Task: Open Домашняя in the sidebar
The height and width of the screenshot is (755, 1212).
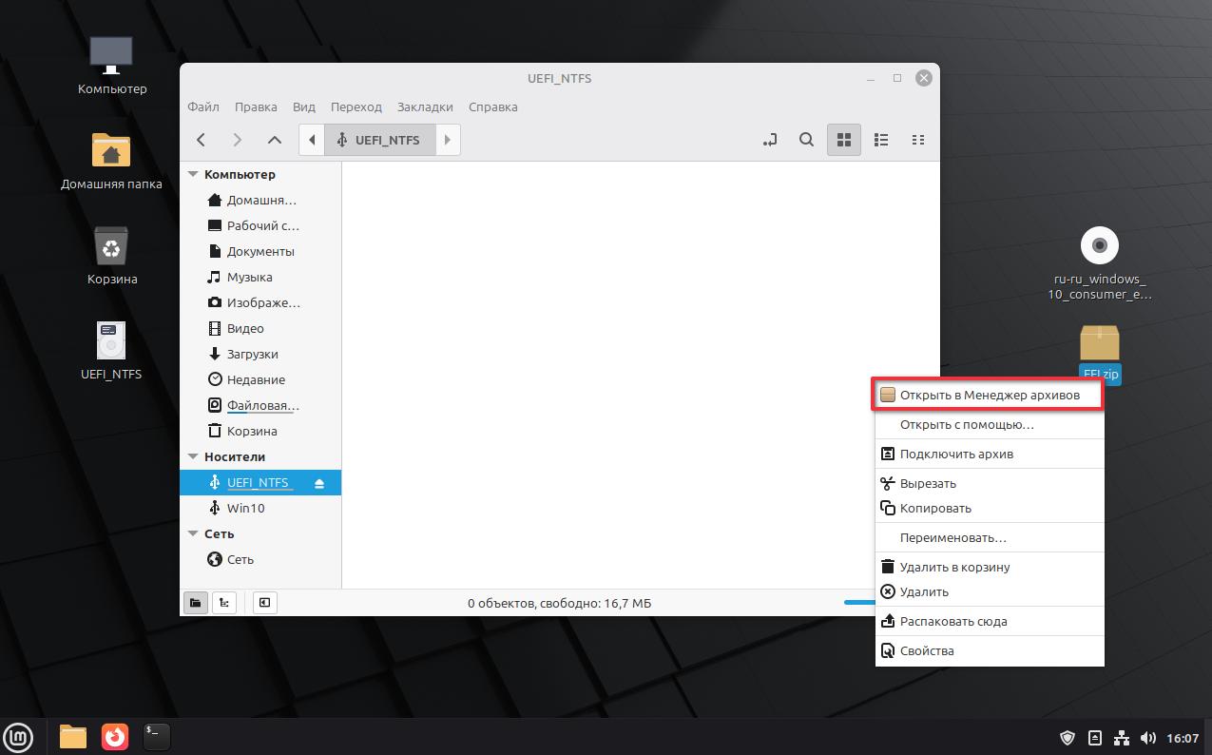Action: pos(260,200)
